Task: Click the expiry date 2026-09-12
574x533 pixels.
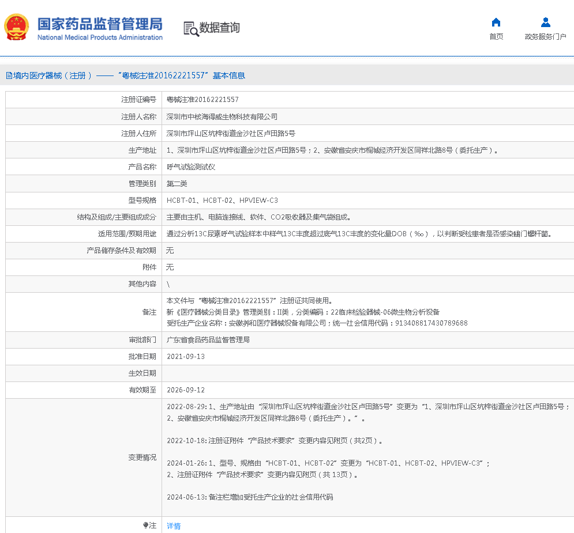Action: [186, 390]
